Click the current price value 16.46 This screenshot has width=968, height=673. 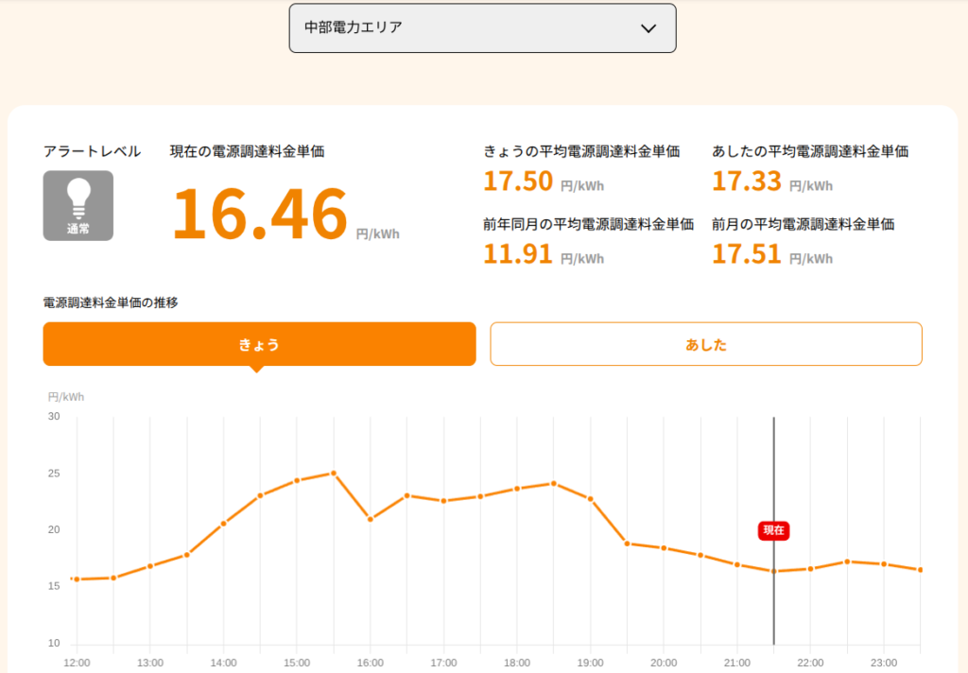[260, 214]
